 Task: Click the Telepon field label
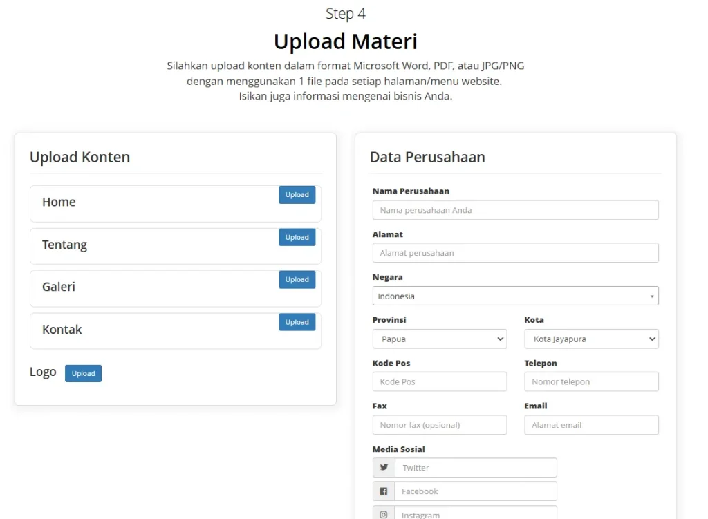tap(541, 364)
